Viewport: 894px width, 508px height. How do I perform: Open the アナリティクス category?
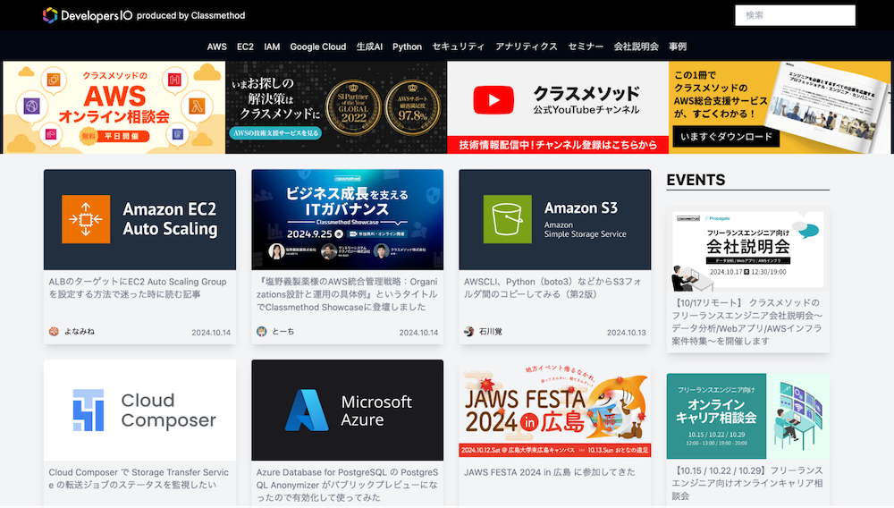pos(527,47)
